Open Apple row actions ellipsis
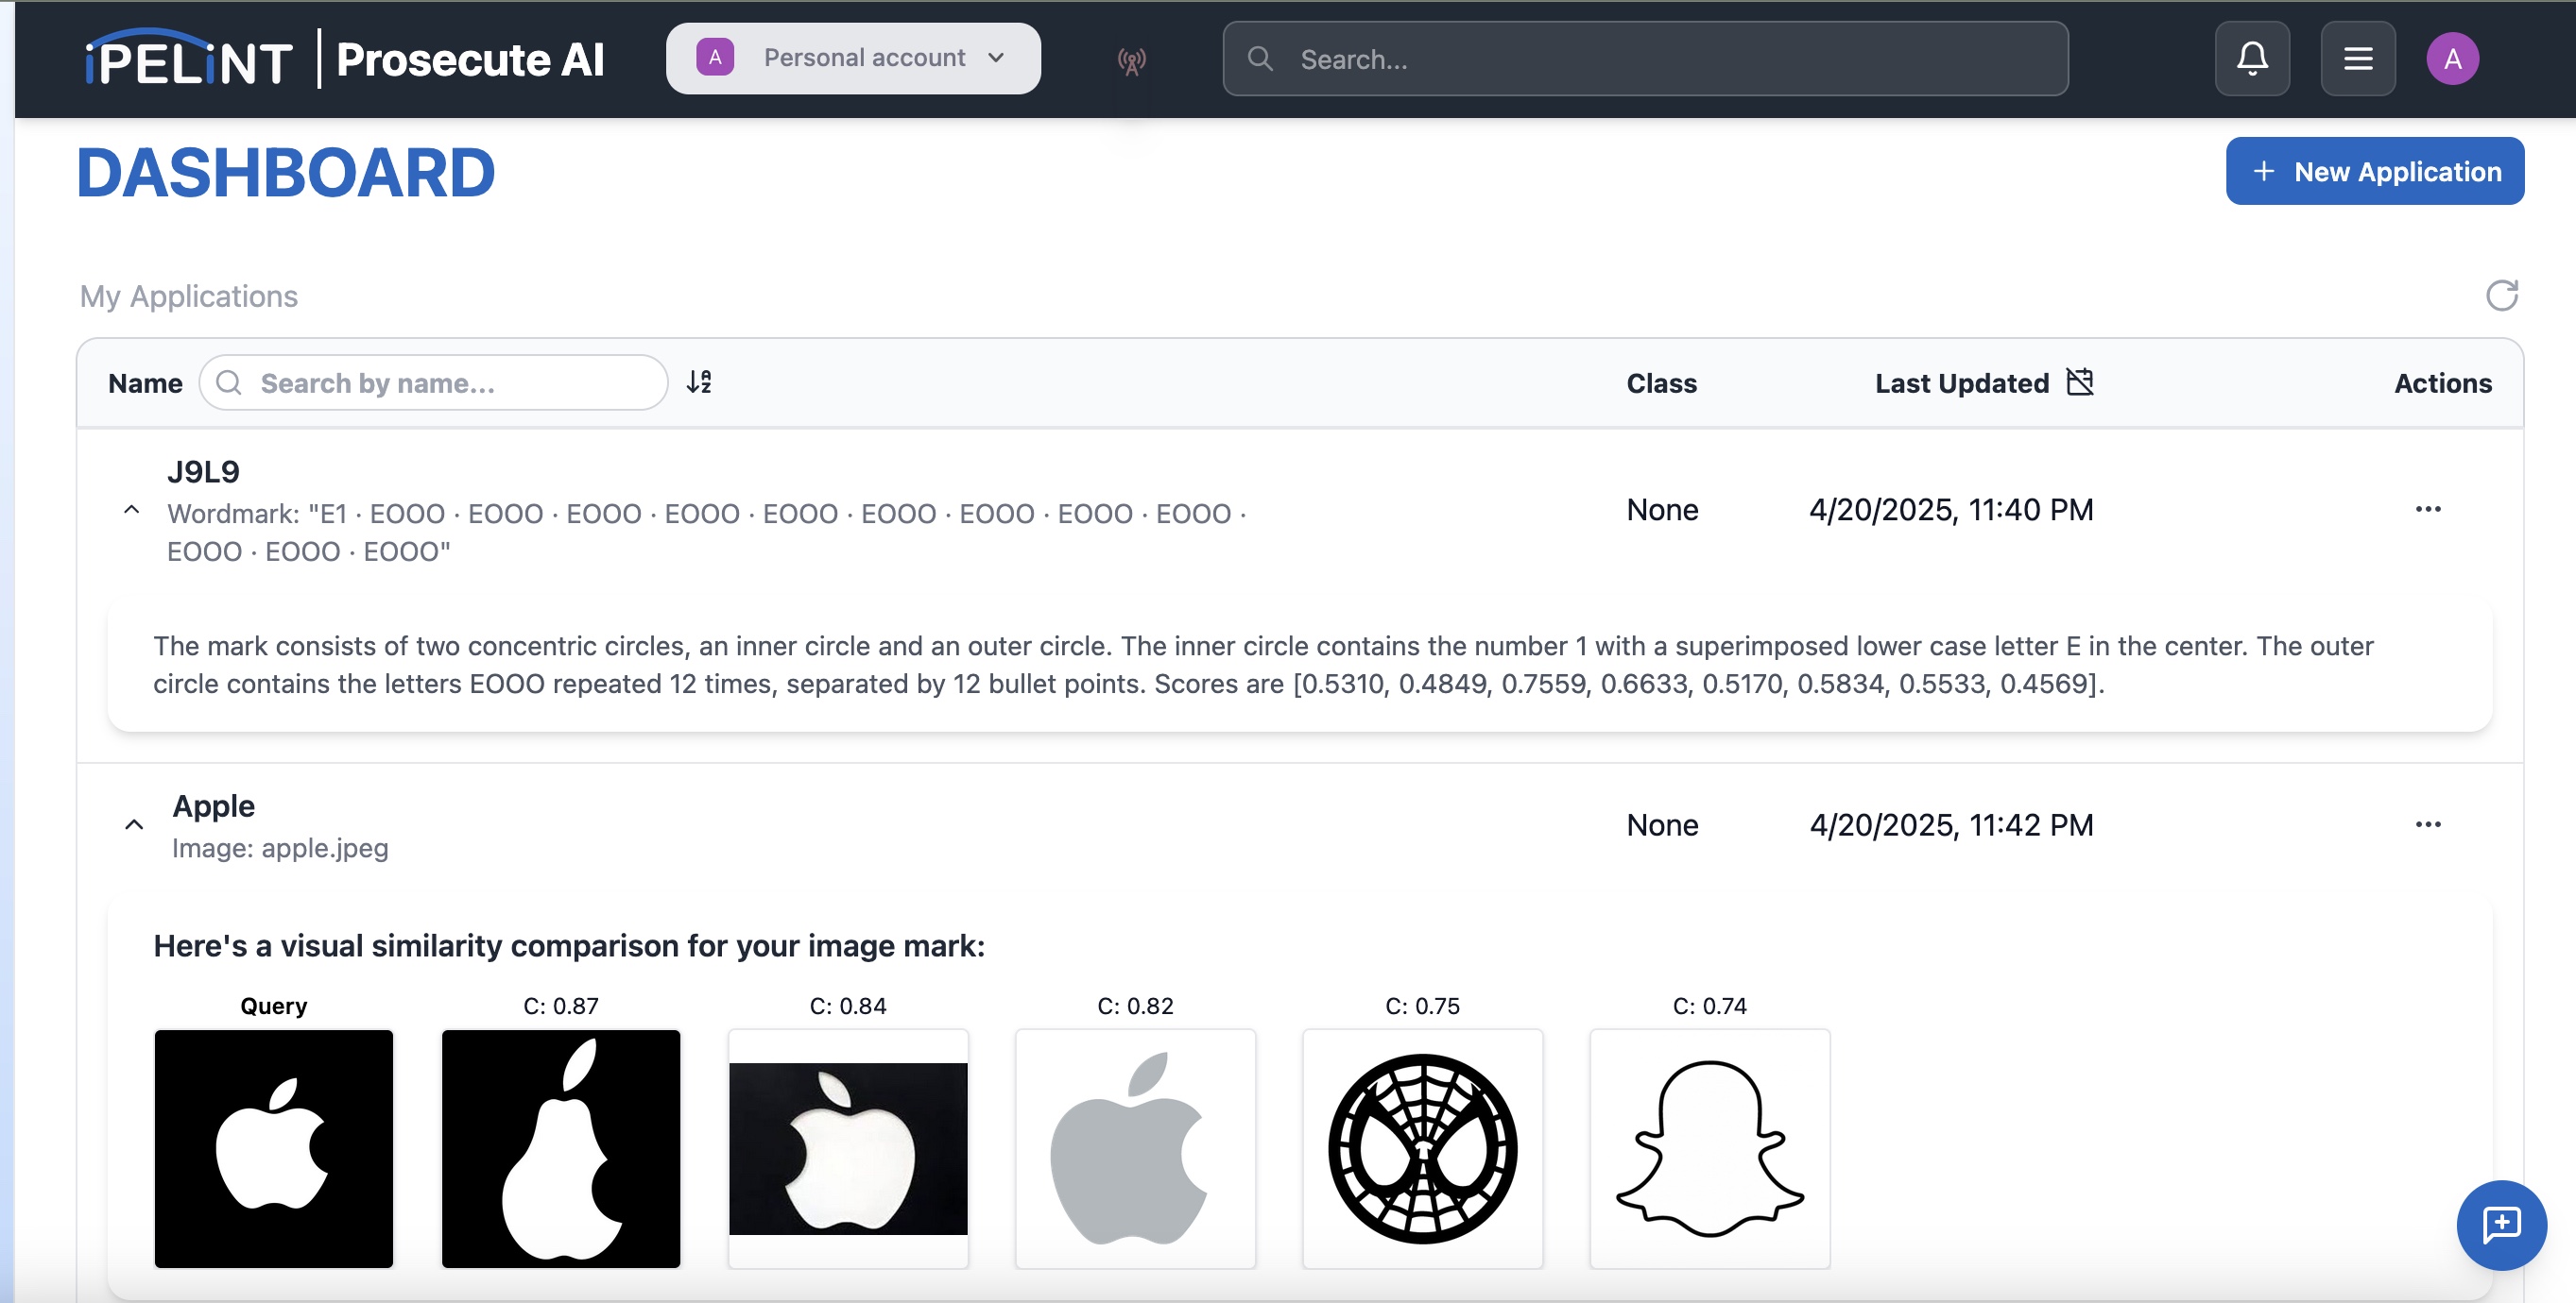Image resolution: width=2576 pixels, height=1303 pixels. point(2427,824)
